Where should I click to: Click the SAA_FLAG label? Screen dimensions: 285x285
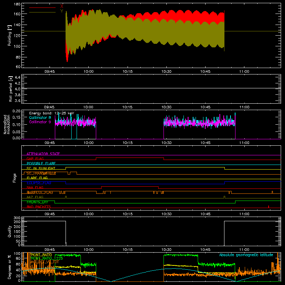(35, 187)
